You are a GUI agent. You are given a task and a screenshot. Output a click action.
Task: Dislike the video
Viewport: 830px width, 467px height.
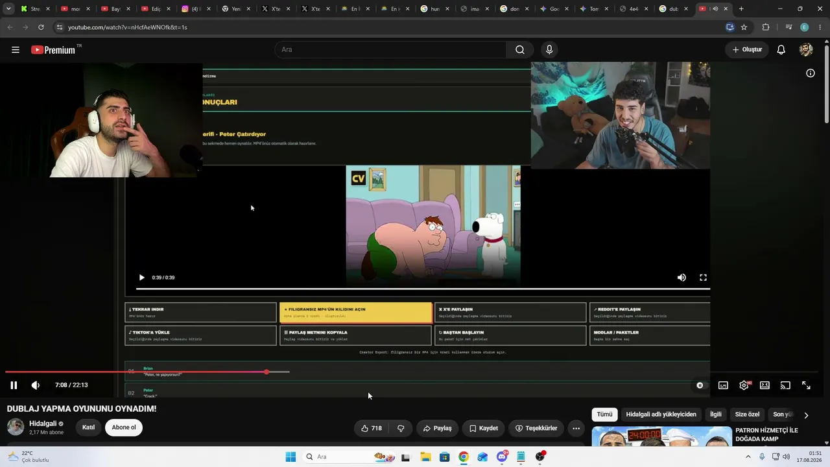click(401, 428)
